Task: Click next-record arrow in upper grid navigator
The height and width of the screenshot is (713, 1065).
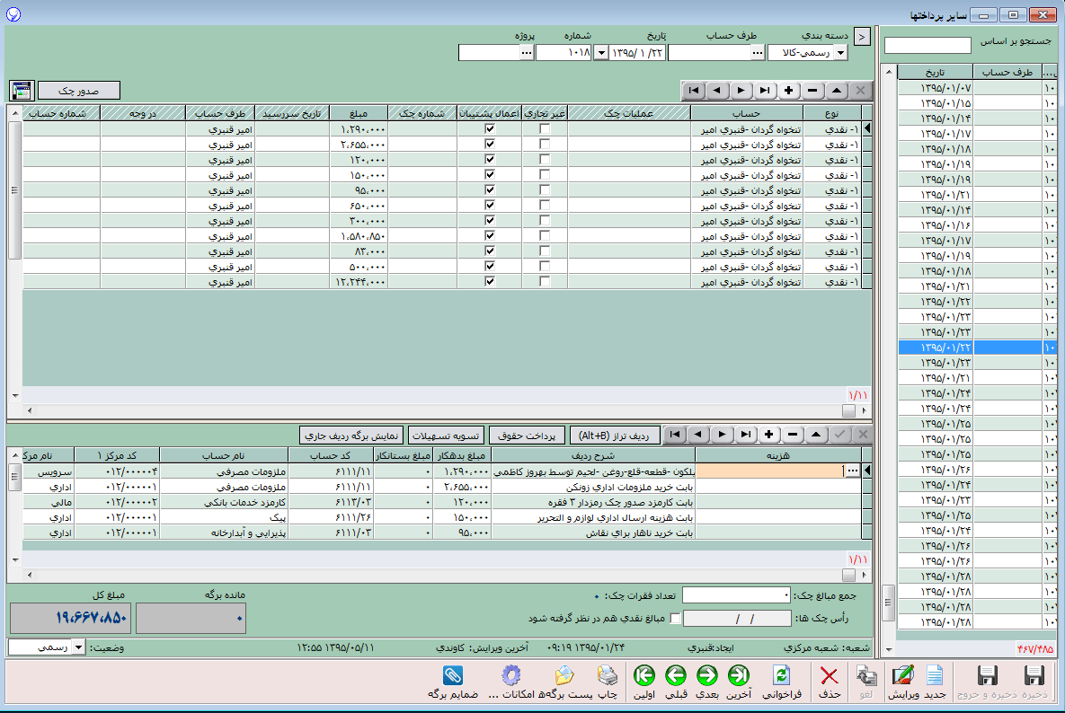Action: [x=741, y=90]
